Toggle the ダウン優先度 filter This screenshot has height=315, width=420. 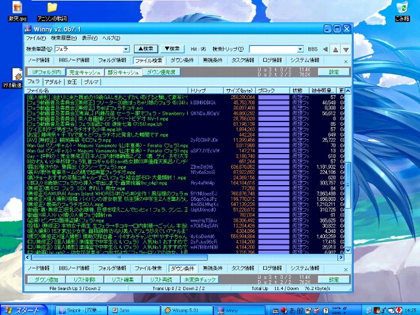(161, 72)
